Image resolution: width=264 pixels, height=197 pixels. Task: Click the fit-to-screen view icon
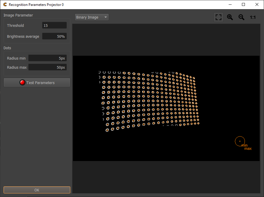pyautogui.click(x=218, y=17)
